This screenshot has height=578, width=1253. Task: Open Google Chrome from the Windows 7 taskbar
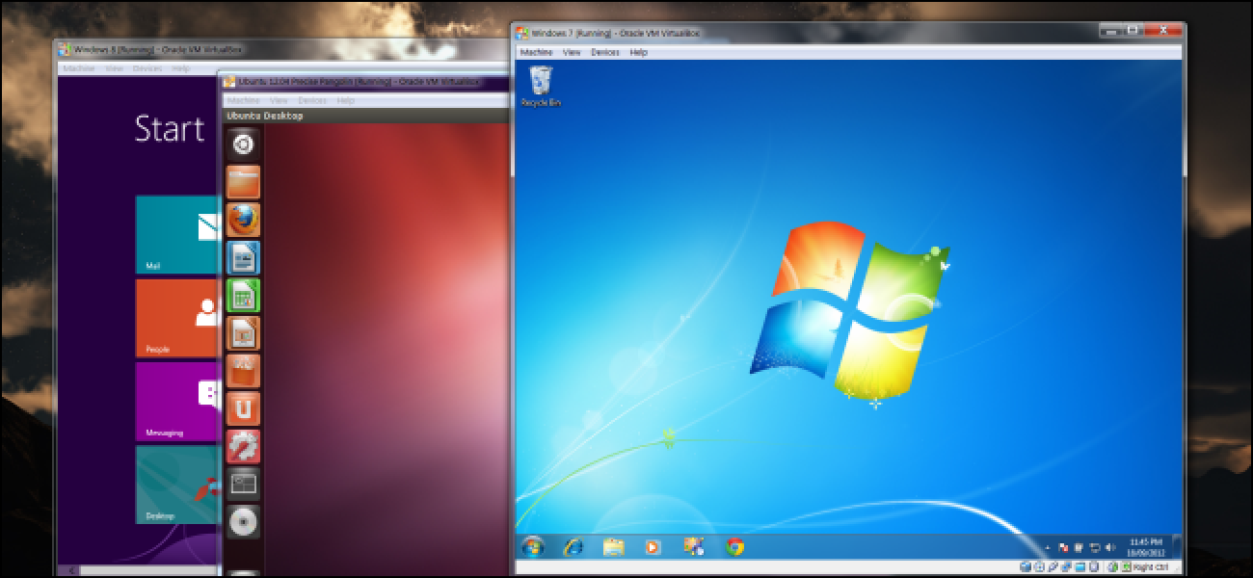pos(736,548)
